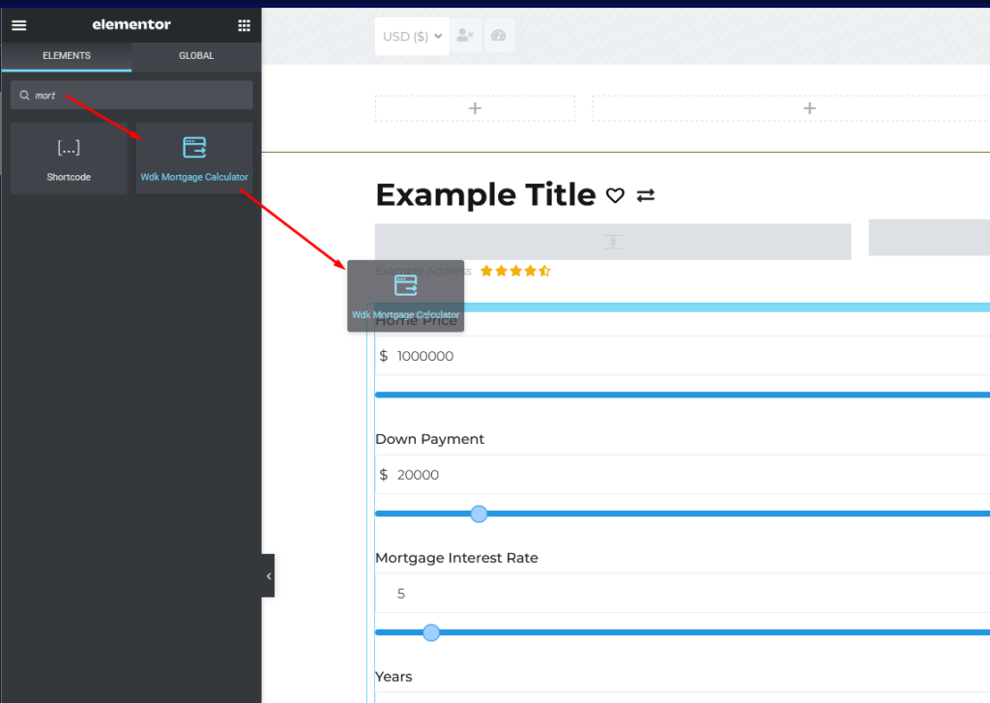The width and height of the screenshot is (990, 703).
Task: Click the search magnifier icon
Action: point(24,95)
